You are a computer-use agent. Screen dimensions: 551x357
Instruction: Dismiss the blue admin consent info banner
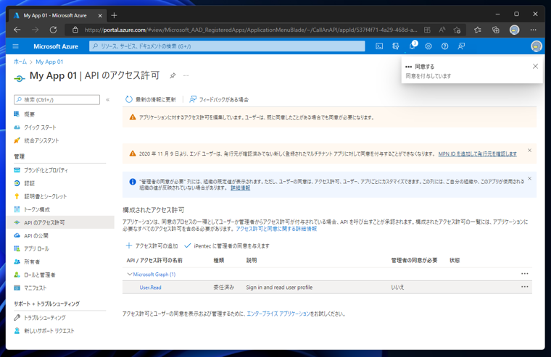click(529, 179)
